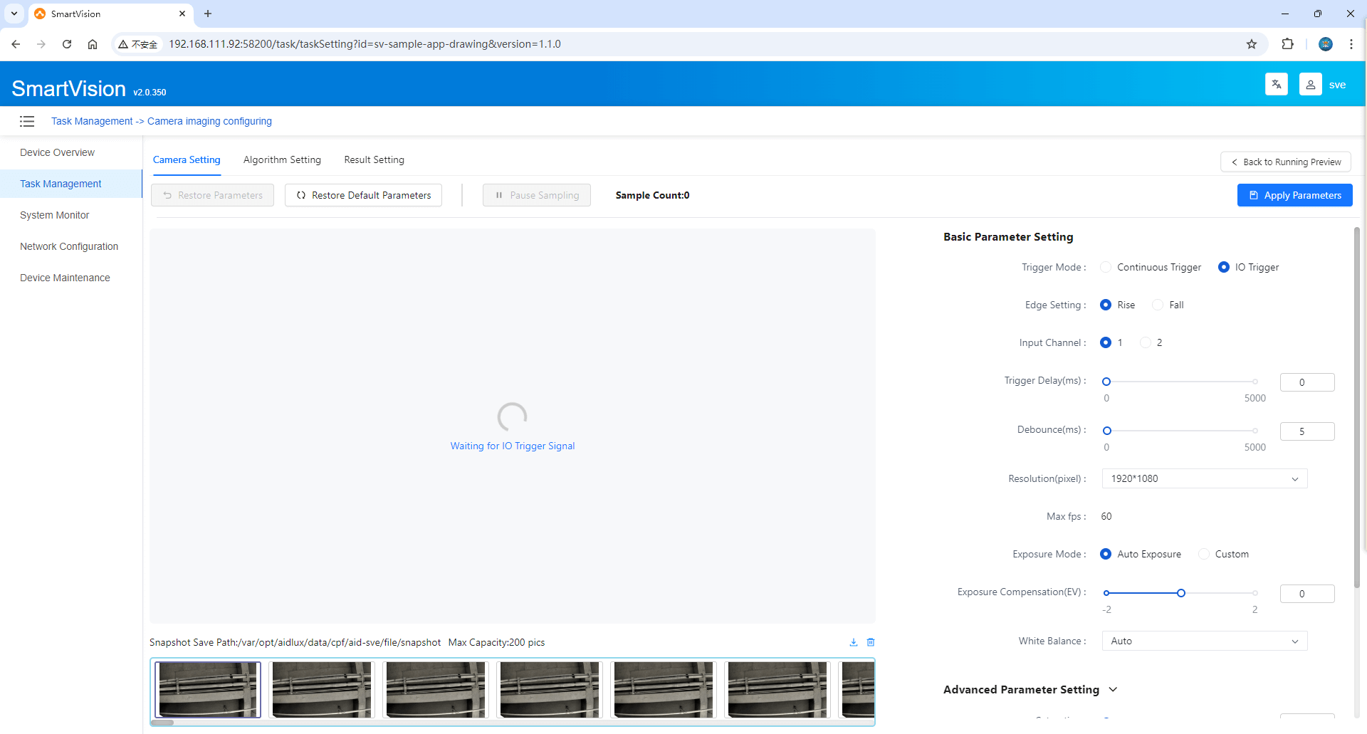Click the Debounce slider handle
This screenshot has height=734, width=1367.
click(1106, 431)
